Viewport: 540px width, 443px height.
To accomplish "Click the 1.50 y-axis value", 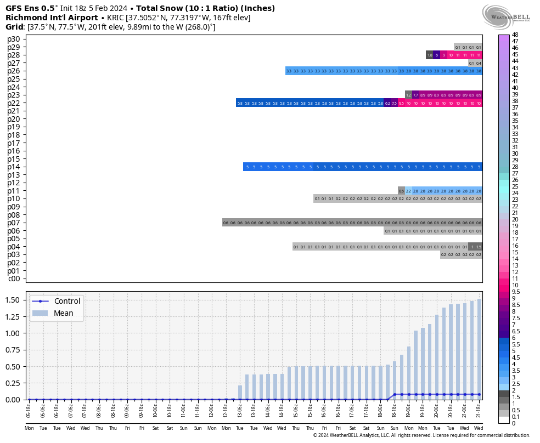I will pyautogui.click(x=13, y=300).
